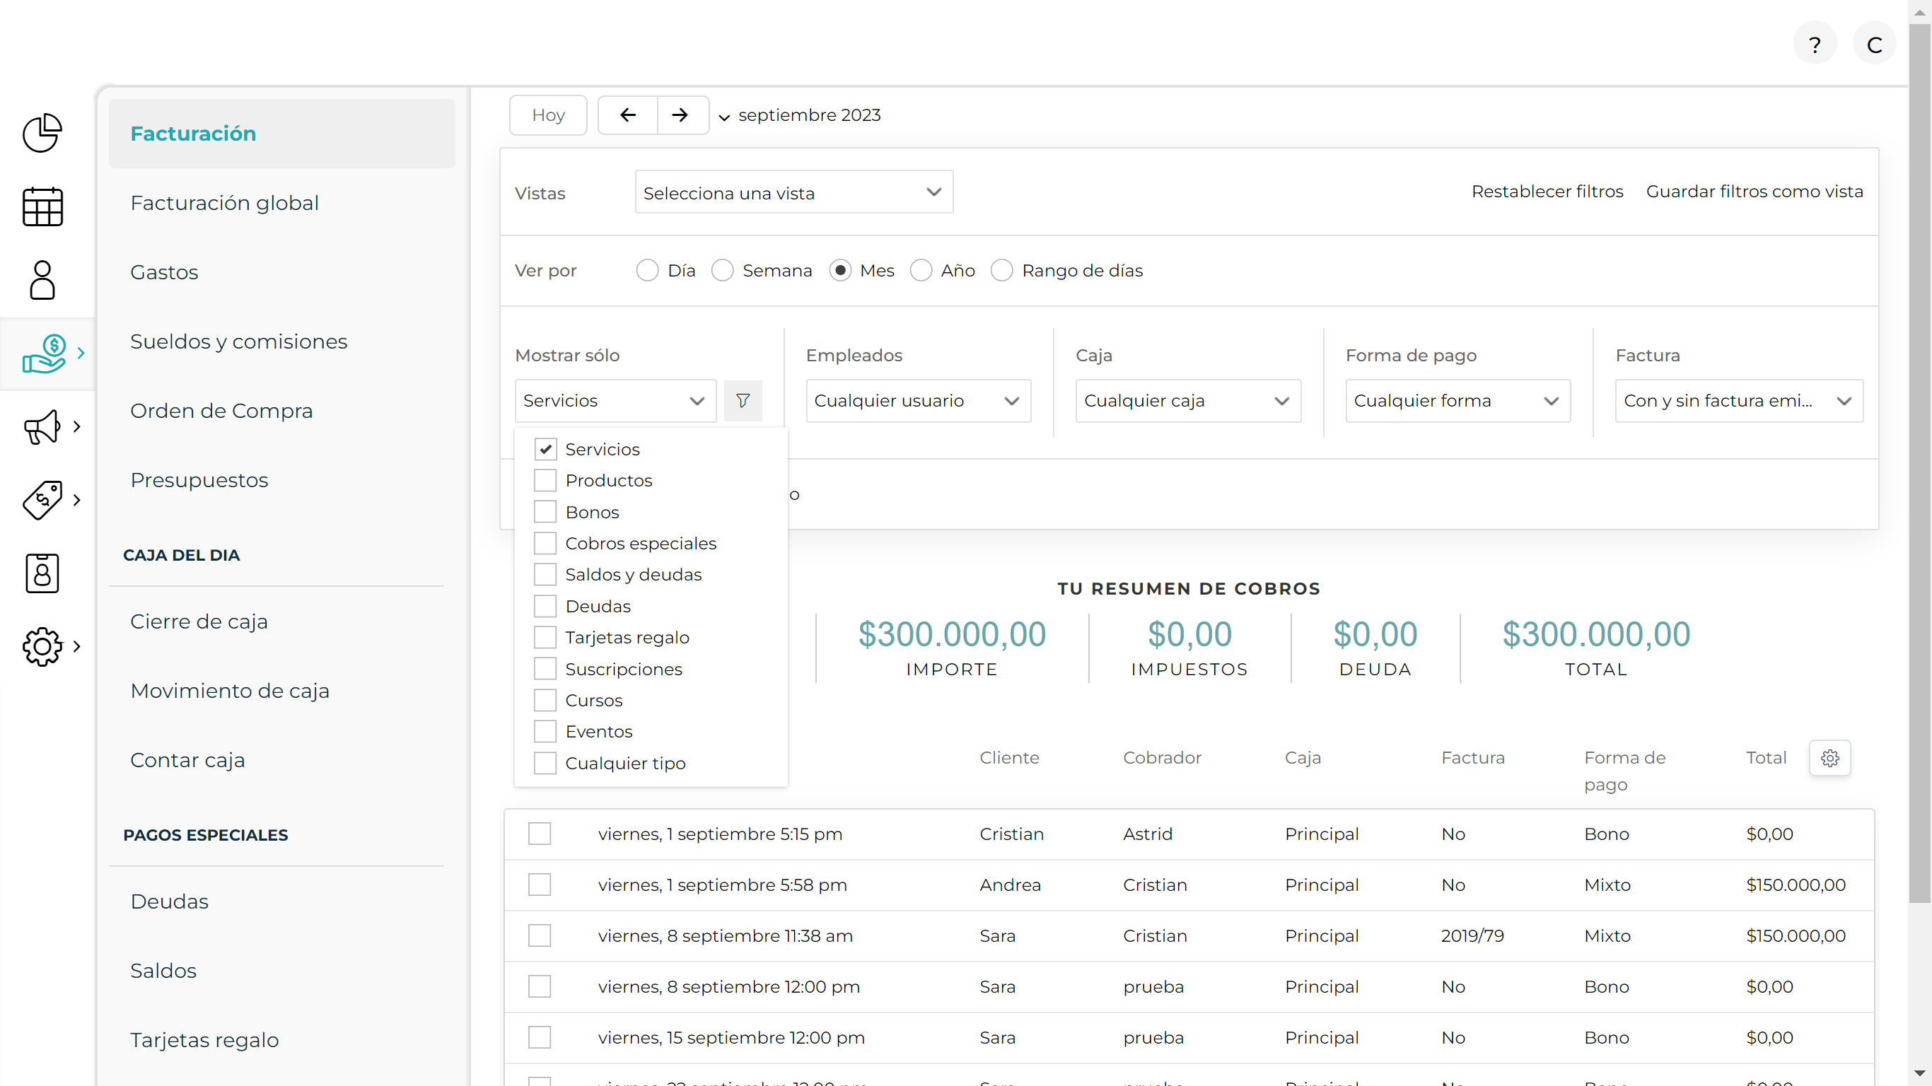The height and width of the screenshot is (1086, 1932).
Task: Check the Bonos checkbox
Action: [x=545, y=511]
